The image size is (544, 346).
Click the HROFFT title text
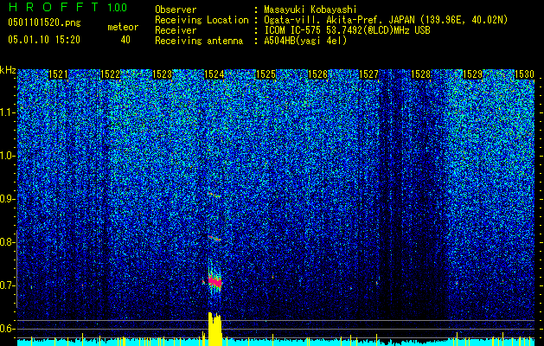coord(54,7)
